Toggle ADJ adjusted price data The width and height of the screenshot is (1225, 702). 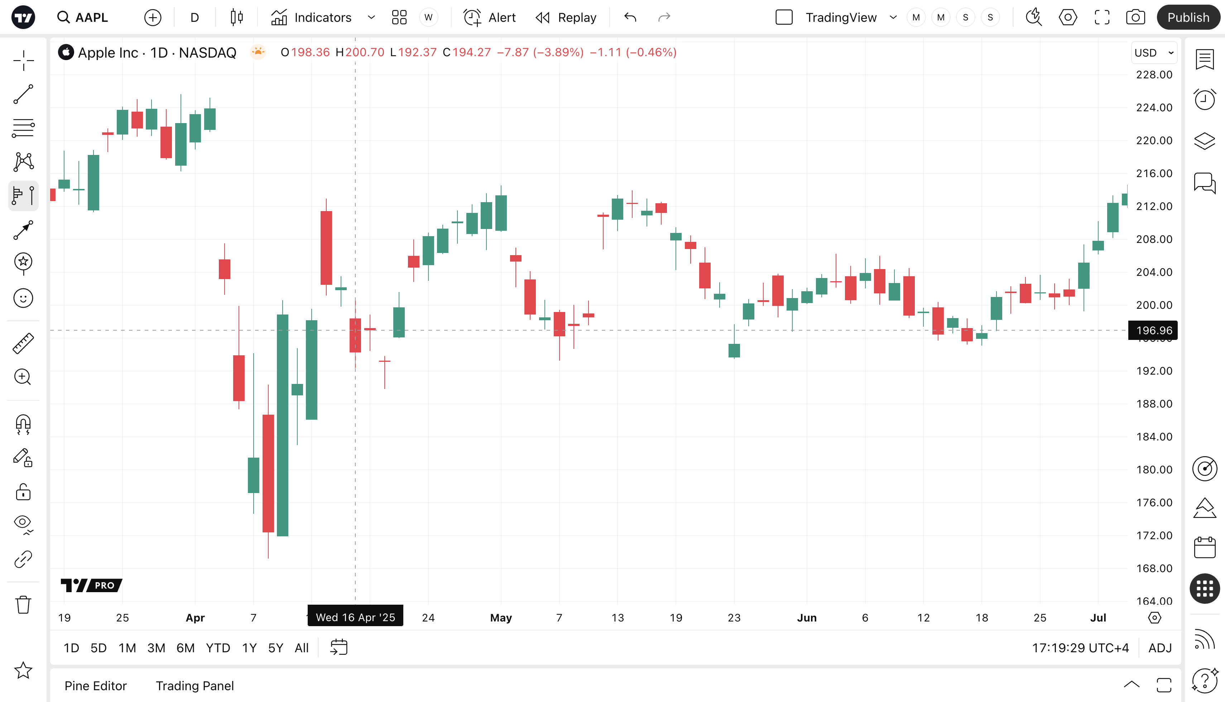click(x=1160, y=648)
